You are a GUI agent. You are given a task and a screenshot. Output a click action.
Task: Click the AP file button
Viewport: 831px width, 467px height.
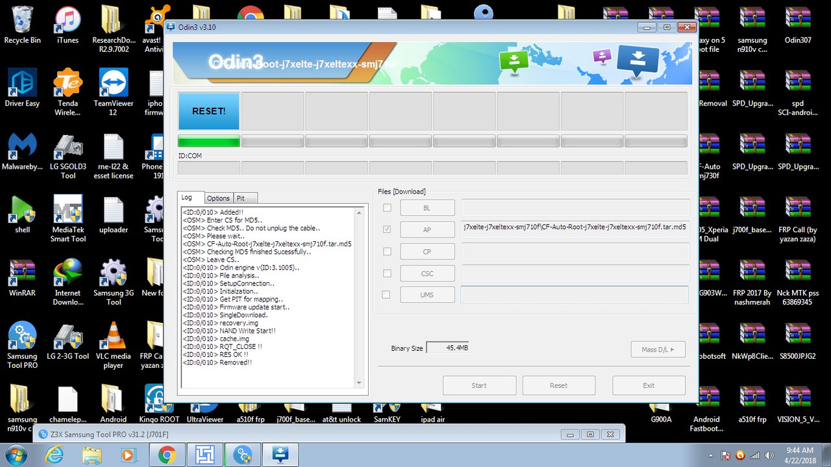(427, 230)
